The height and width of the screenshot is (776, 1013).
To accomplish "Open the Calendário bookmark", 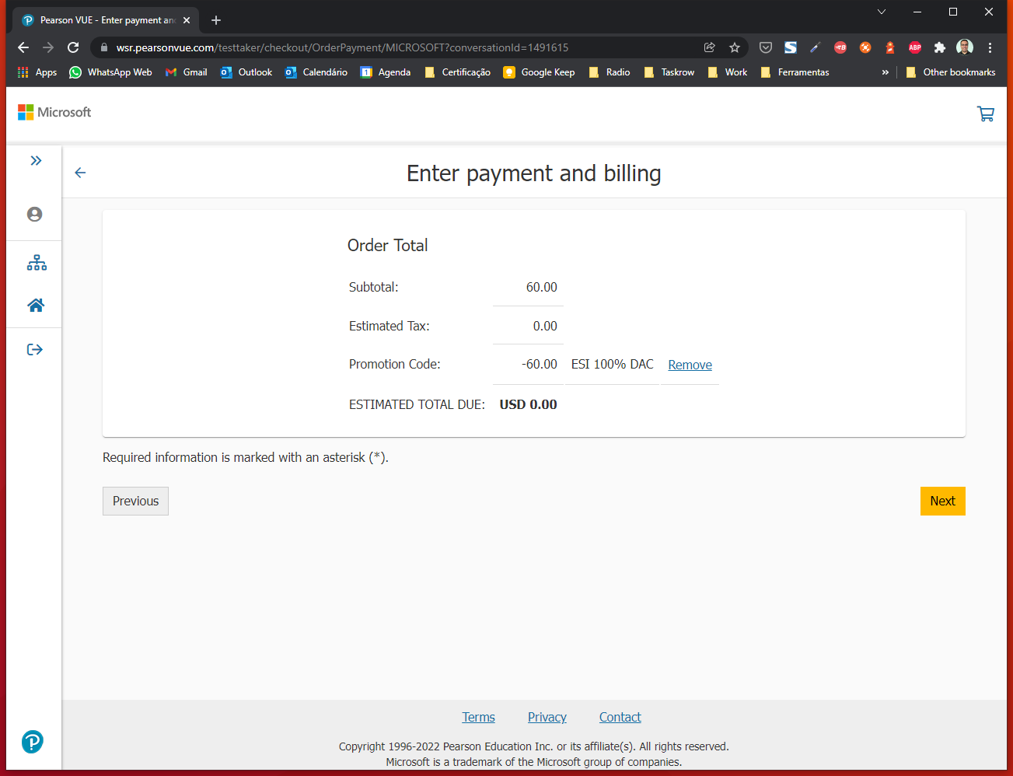I will 316,72.
